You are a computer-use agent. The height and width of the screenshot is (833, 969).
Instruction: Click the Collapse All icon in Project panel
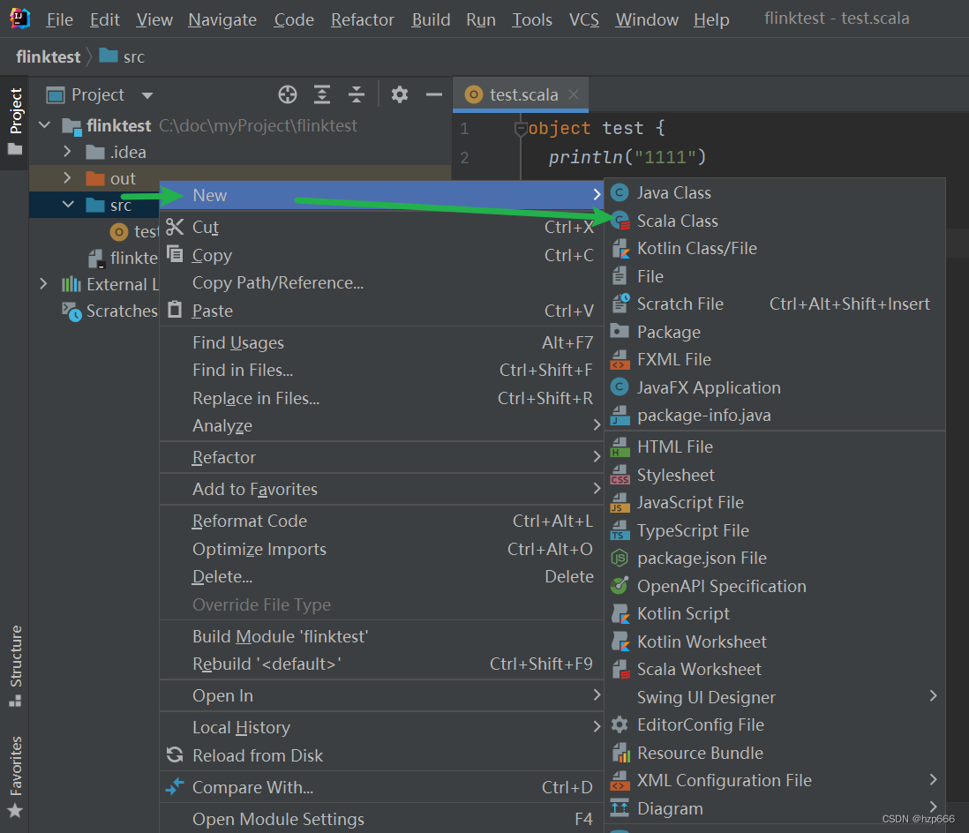coord(357,94)
